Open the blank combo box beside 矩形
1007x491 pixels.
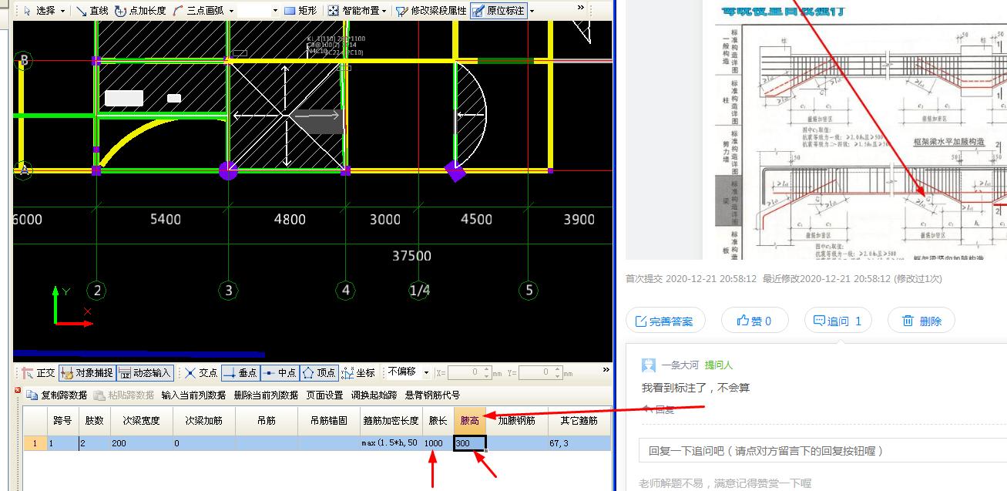[258, 11]
